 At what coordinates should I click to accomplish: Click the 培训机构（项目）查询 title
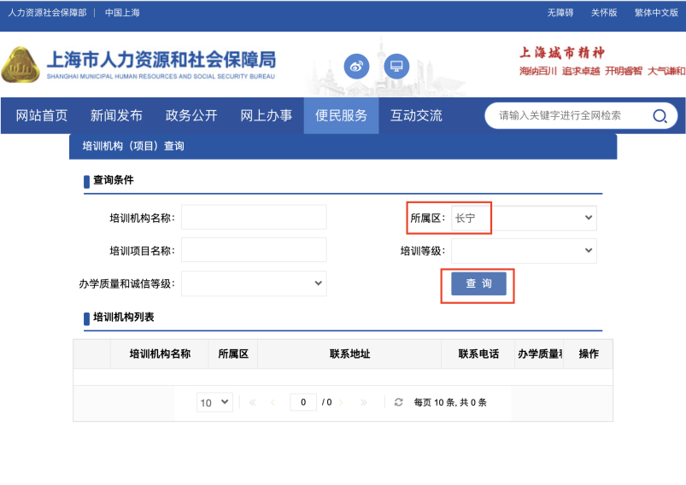tap(133, 146)
